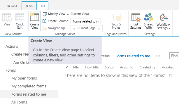
Task: Click the Find an item search box
Action: pyautogui.click(x=174, y=56)
